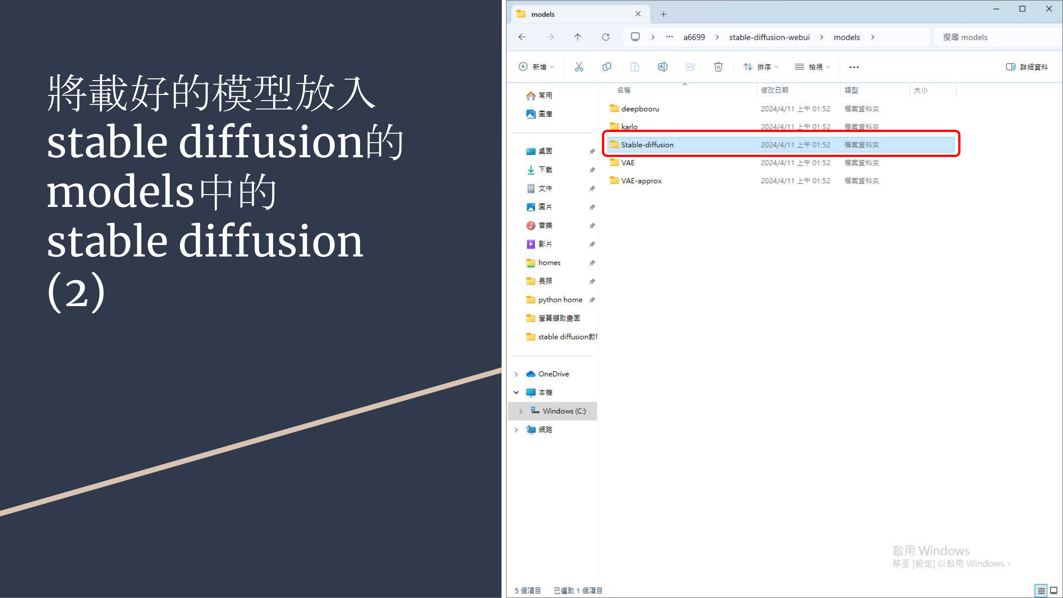This screenshot has width=1063, height=598.
Task: Click a6699 in the address breadcrumb
Action: tap(694, 37)
